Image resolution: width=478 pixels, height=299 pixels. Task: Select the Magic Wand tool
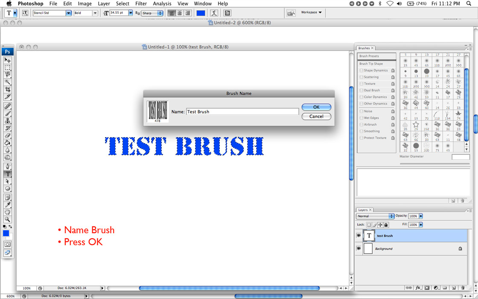[8, 82]
